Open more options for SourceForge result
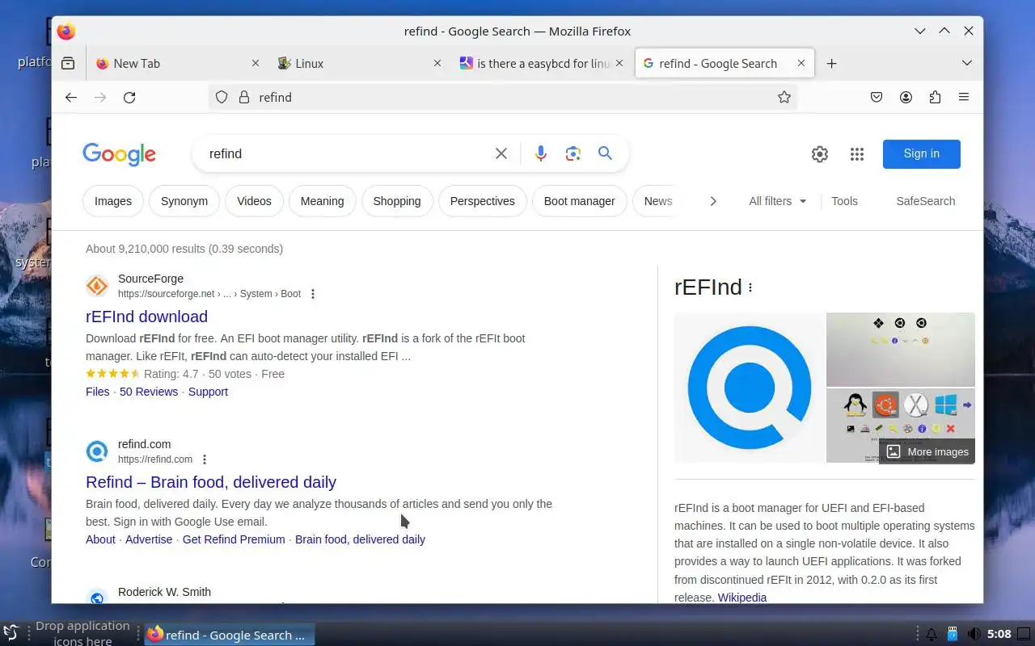Screen dimensions: 1035x646 point(313,294)
